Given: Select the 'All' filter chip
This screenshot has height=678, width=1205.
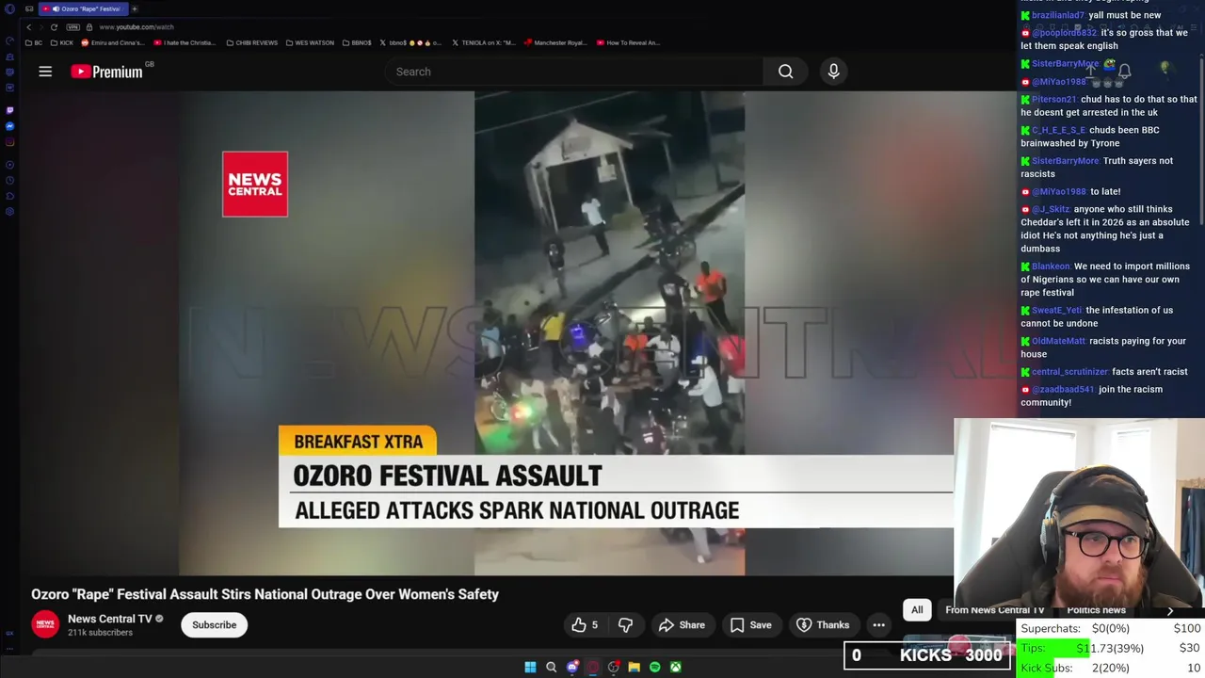Looking at the screenshot, I should pos(917,610).
